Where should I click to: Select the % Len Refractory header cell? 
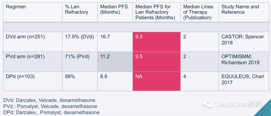coord(80,12)
